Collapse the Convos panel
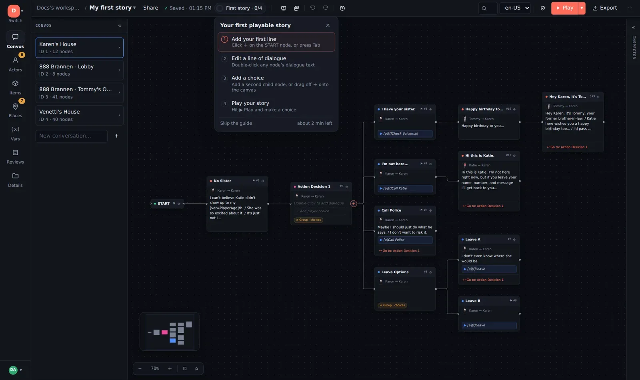This screenshot has width=640, height=380. pos(120,26)
